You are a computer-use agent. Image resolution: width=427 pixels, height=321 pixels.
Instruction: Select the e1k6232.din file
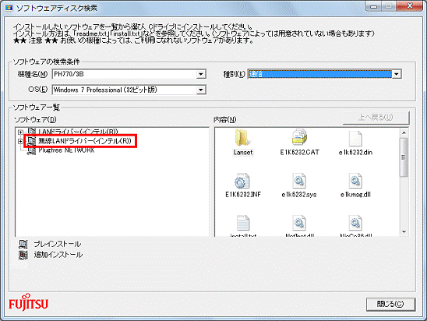click(355, 143)
